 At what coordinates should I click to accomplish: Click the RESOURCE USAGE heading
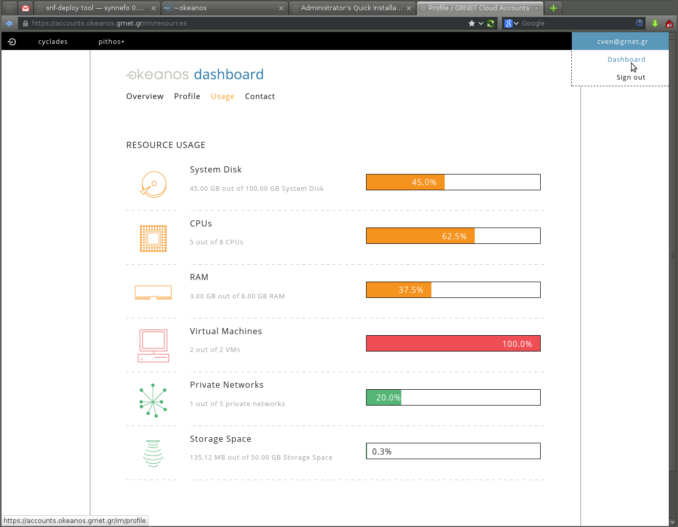(166, 145)
